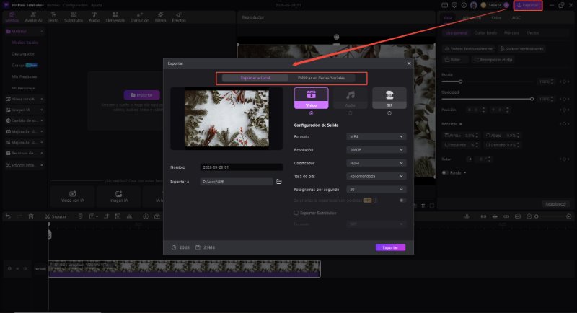Open the Ayuda menu

97,5
